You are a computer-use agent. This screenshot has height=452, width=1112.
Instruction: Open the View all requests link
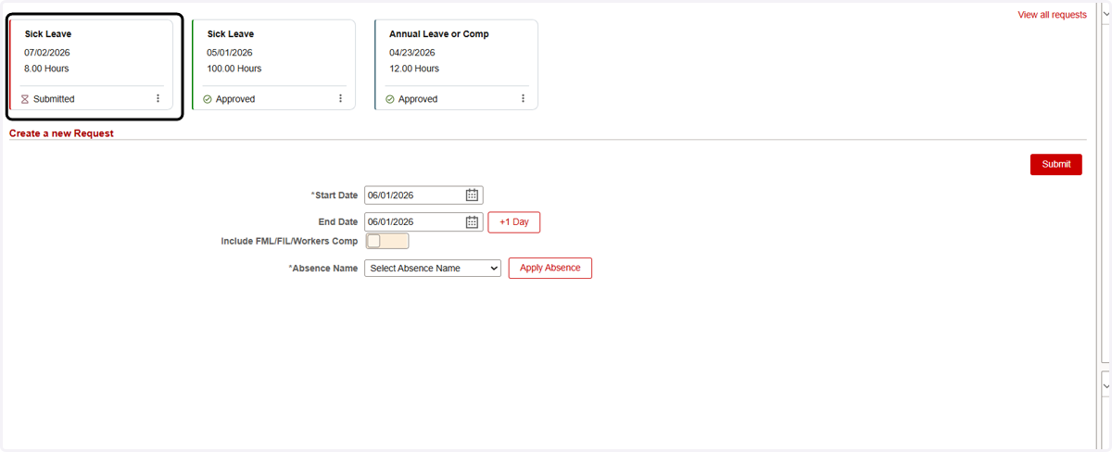pos(1053,15)
